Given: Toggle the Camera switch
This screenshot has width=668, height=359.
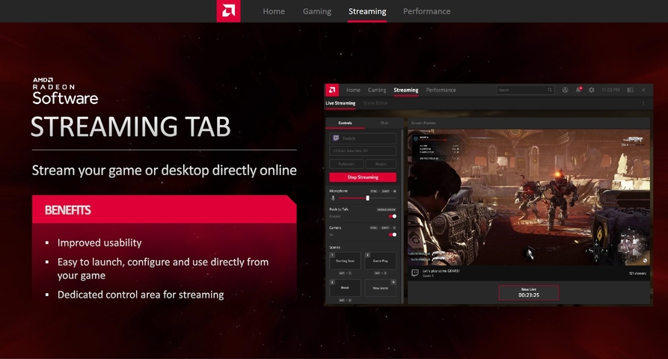Looking at the screenshot, I should [x=393, y=235].
